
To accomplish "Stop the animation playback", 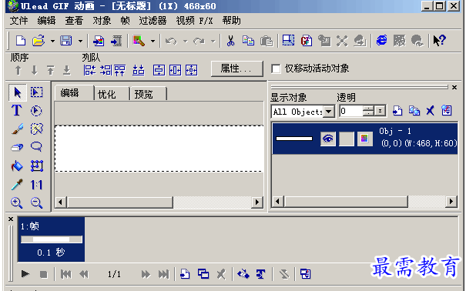I will (44, 274).
